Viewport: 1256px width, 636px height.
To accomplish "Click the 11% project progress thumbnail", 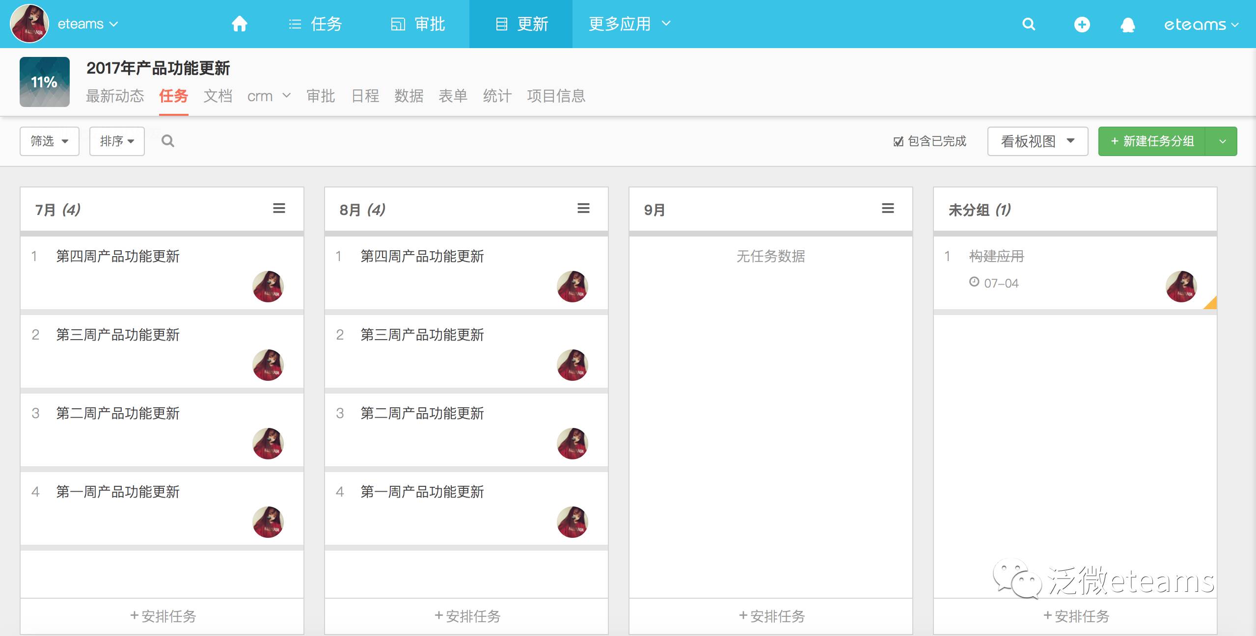I will click(44, 82).
